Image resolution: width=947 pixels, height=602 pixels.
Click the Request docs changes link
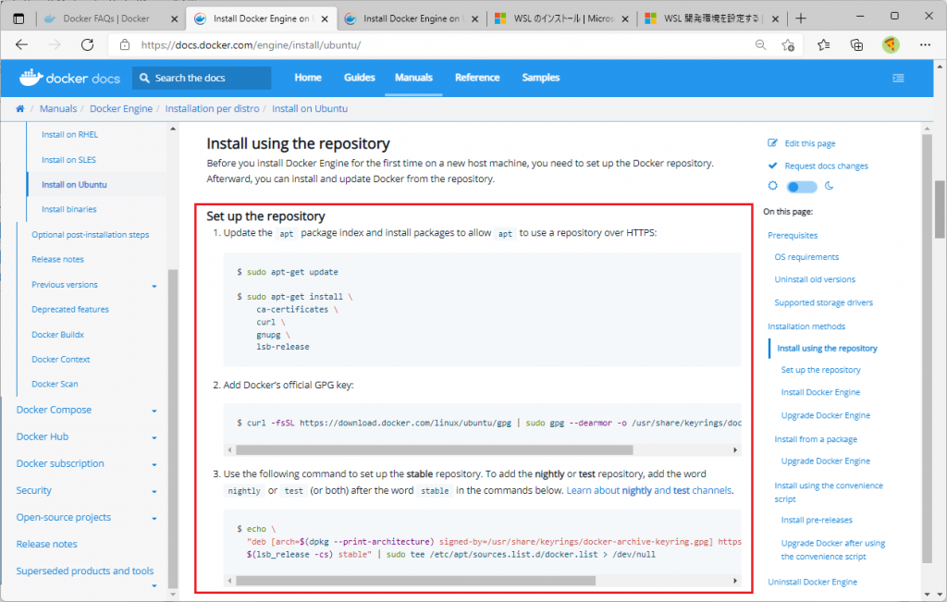click(826, 166)
